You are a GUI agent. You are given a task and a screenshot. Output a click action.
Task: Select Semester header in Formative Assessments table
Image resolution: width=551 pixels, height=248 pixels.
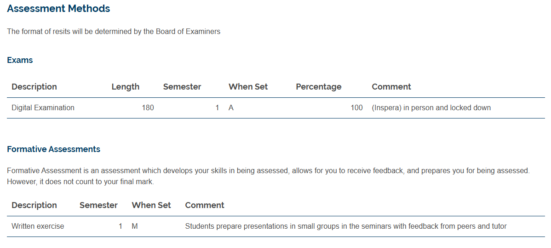tap(98, 205)
